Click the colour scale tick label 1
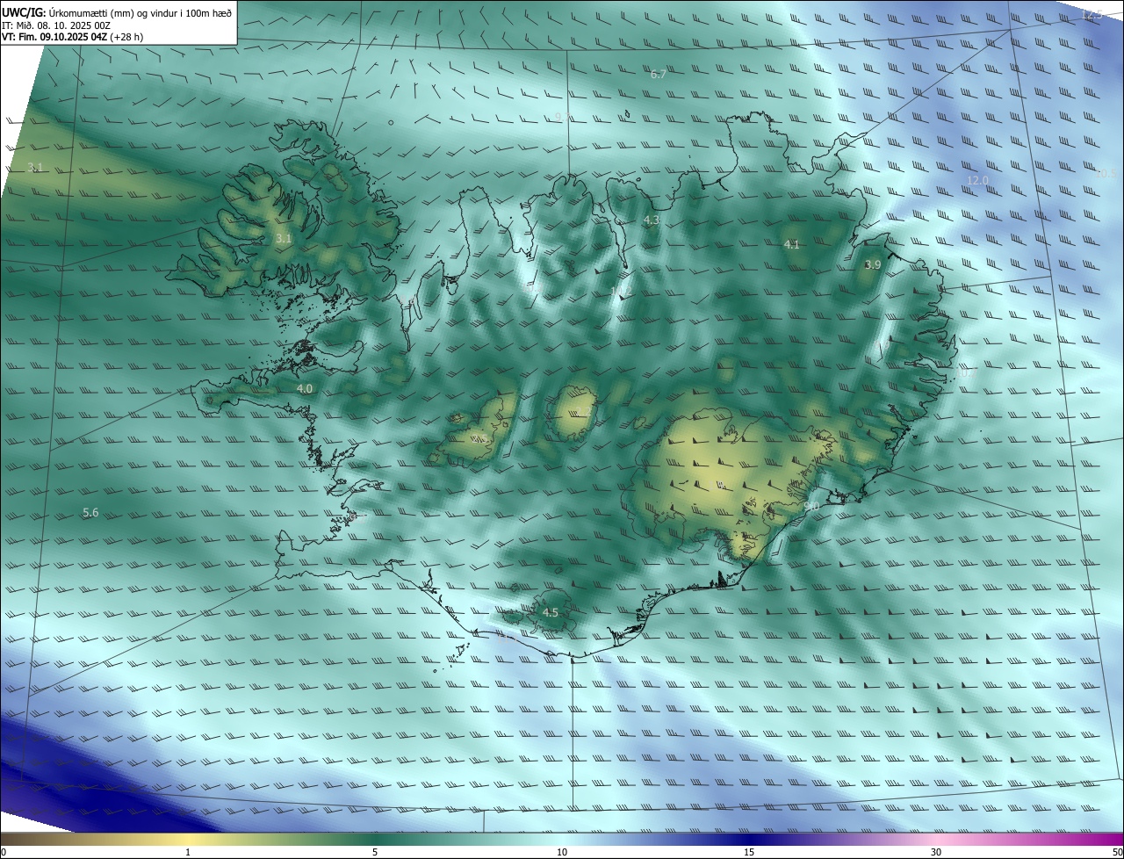Screen dimensions: 1124x859 188,853
